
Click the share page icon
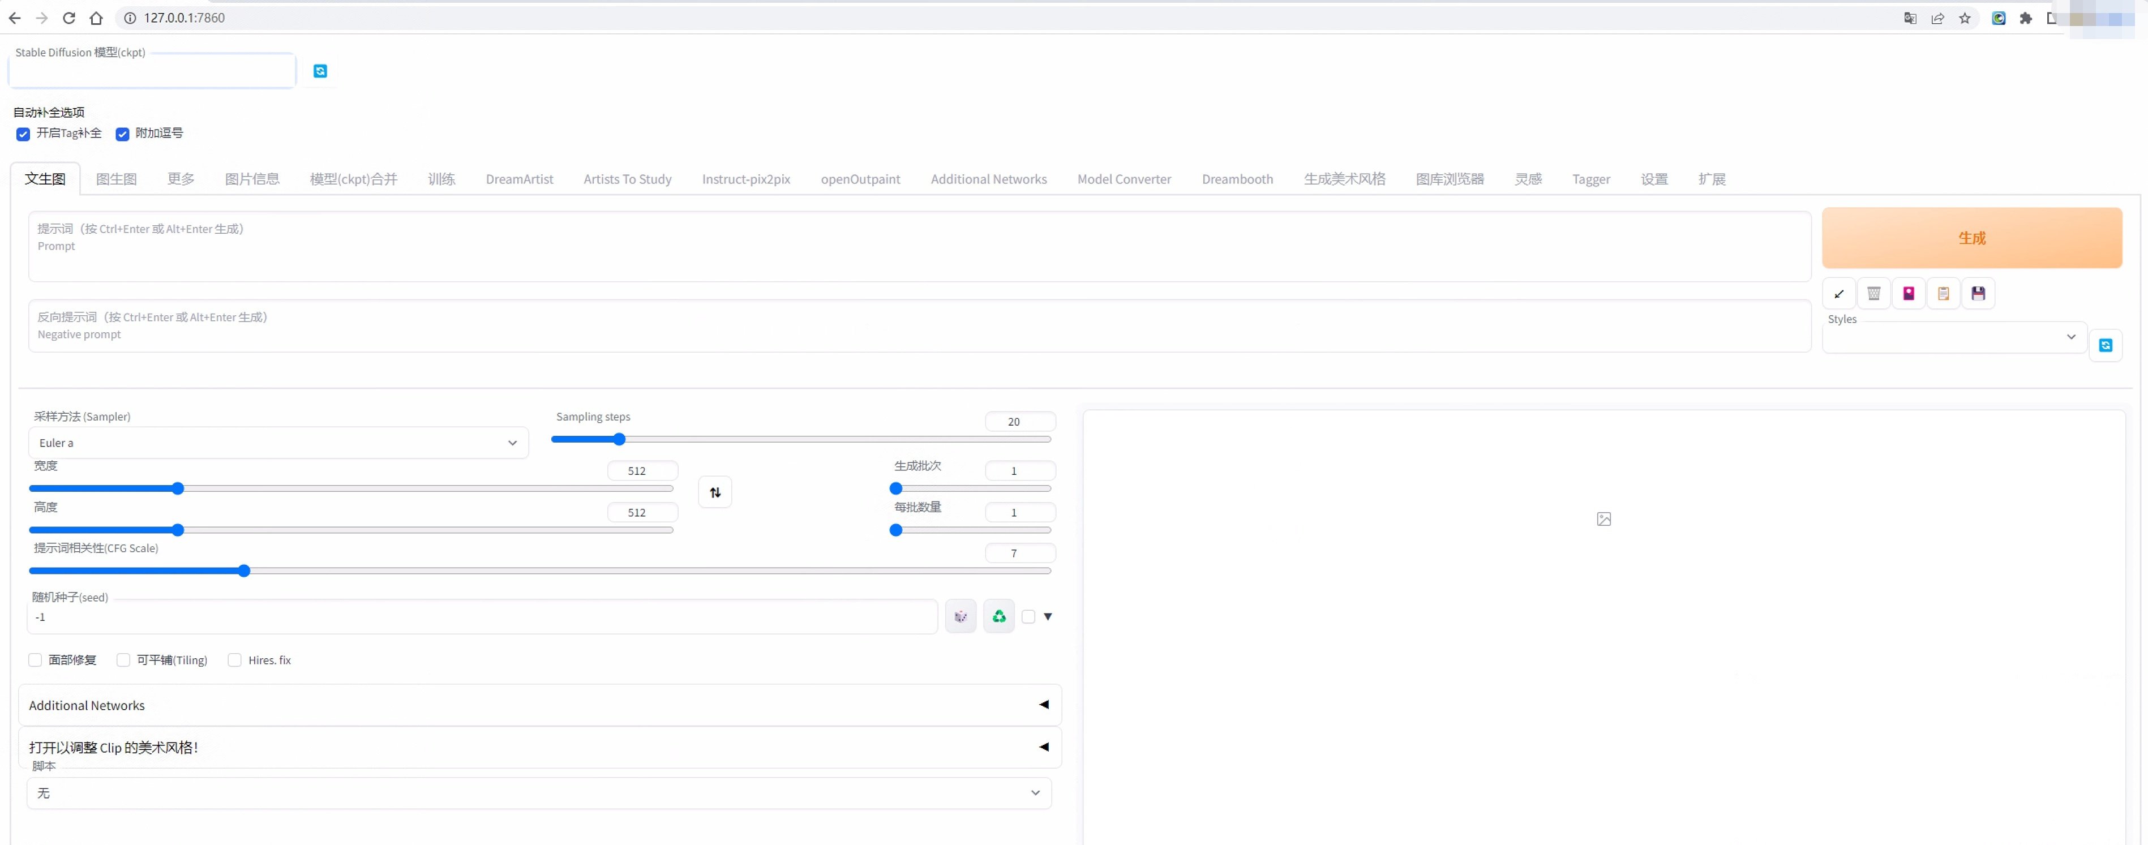[x=1938, y=18]
